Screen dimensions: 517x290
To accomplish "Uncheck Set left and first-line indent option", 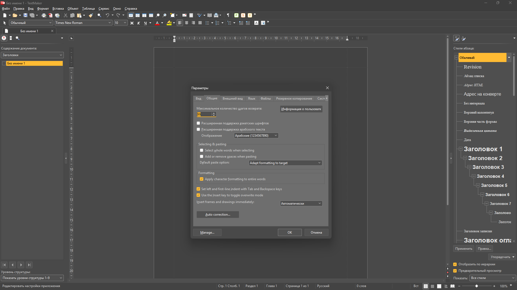I will click(x=198, y=189).
